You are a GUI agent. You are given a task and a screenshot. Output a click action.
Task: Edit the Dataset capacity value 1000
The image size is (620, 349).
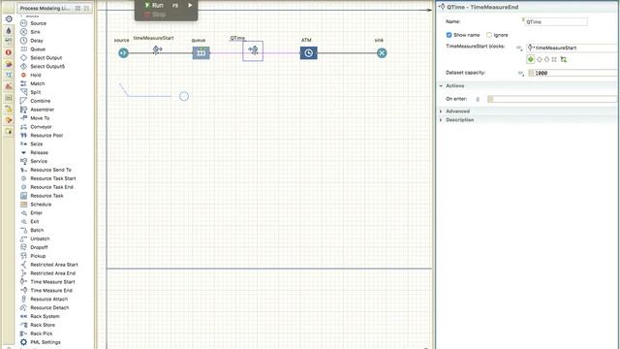(x=573, y=74)
